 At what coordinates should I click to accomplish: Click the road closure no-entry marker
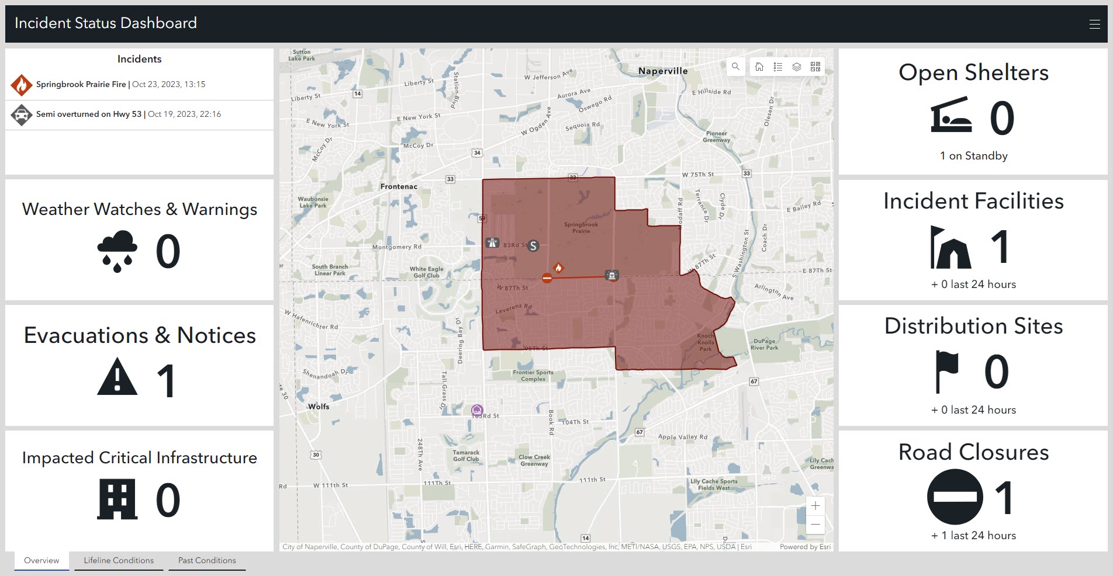pyautogui.click(x=547, y=278)
